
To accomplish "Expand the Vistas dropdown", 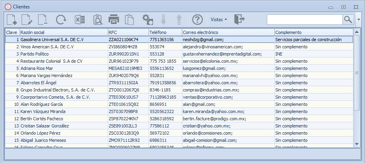I will [x=219, y=20].
